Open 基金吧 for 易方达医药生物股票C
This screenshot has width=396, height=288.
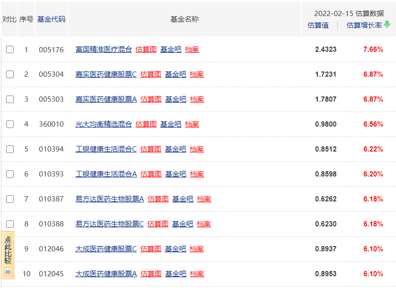point(183,224)
